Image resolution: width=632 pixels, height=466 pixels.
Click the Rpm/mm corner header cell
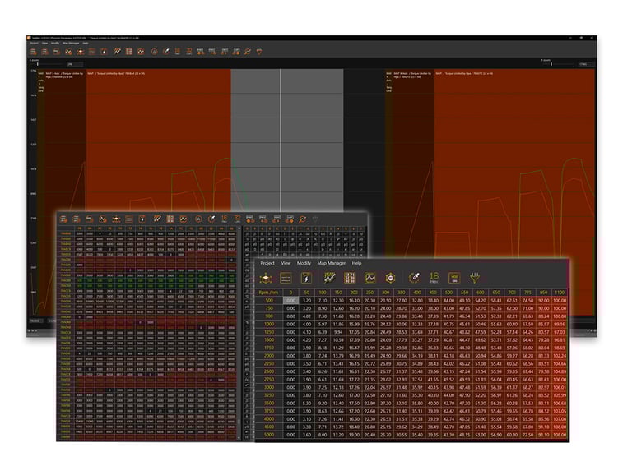[x=269, y=293]
